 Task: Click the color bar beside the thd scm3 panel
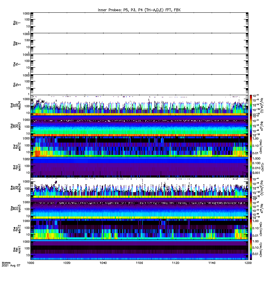tap(251, 126)
